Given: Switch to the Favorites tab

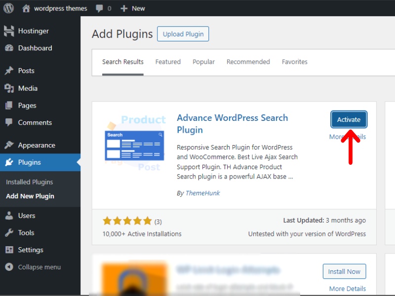Looking at the screenshot, I should click(294, 62).
